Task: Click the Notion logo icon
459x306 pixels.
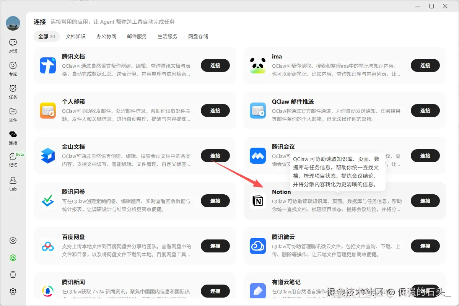Action: (x=258, y=201)
